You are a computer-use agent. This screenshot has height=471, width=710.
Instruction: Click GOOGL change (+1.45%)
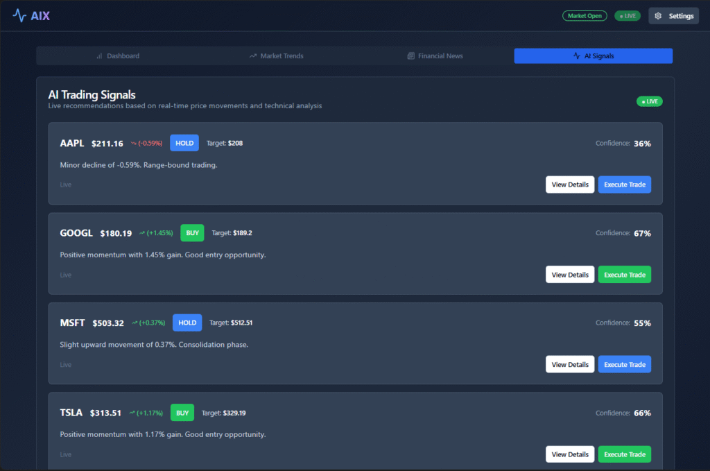tap(159, 233)
